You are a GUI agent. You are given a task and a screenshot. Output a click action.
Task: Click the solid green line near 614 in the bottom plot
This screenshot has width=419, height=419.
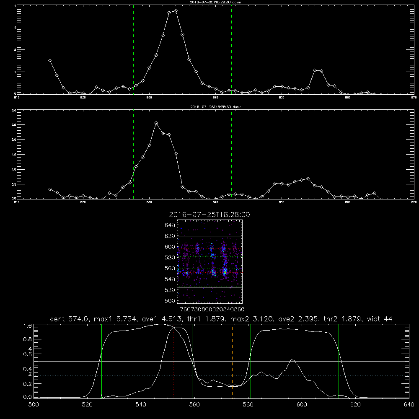[x=339, y=361]
